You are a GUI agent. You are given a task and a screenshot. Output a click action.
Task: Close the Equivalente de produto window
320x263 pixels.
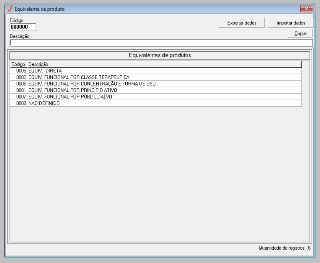306,8
